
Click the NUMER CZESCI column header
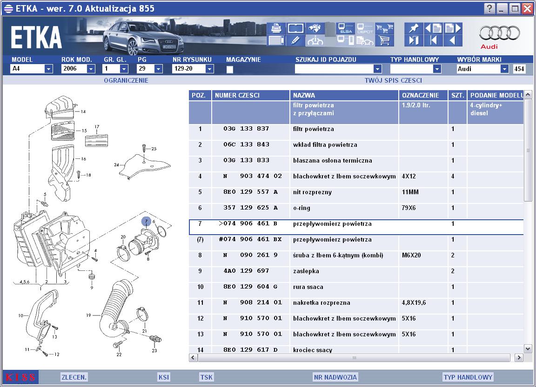tap(251, 95)
